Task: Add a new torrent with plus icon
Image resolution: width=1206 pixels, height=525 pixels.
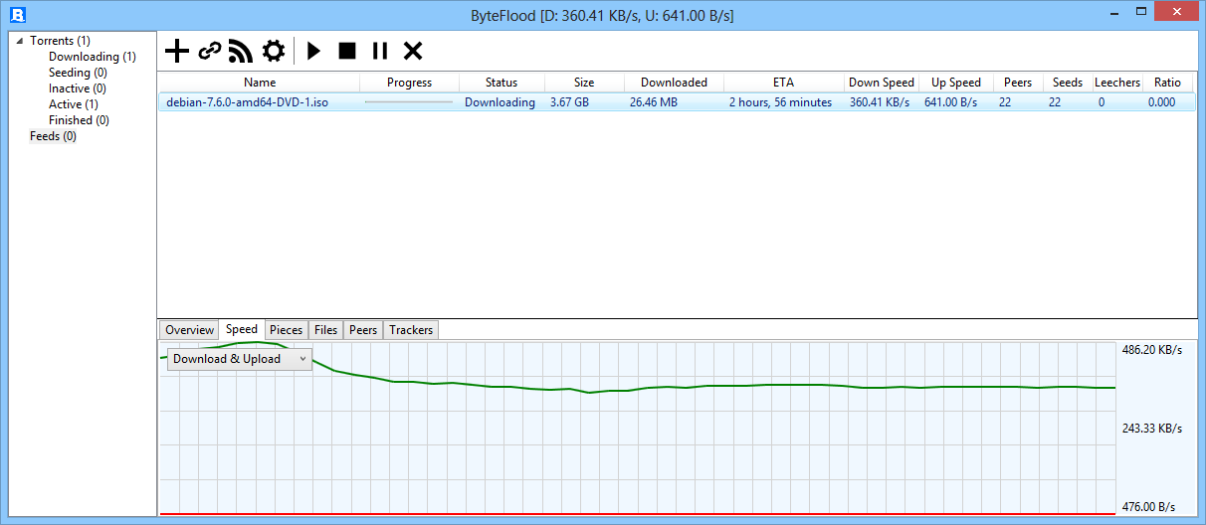Action: click(x=176, y=51)
